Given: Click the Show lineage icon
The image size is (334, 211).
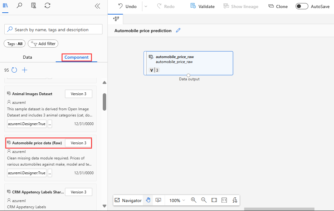Looking at the screenshot, I should click(x=226, y=6).
